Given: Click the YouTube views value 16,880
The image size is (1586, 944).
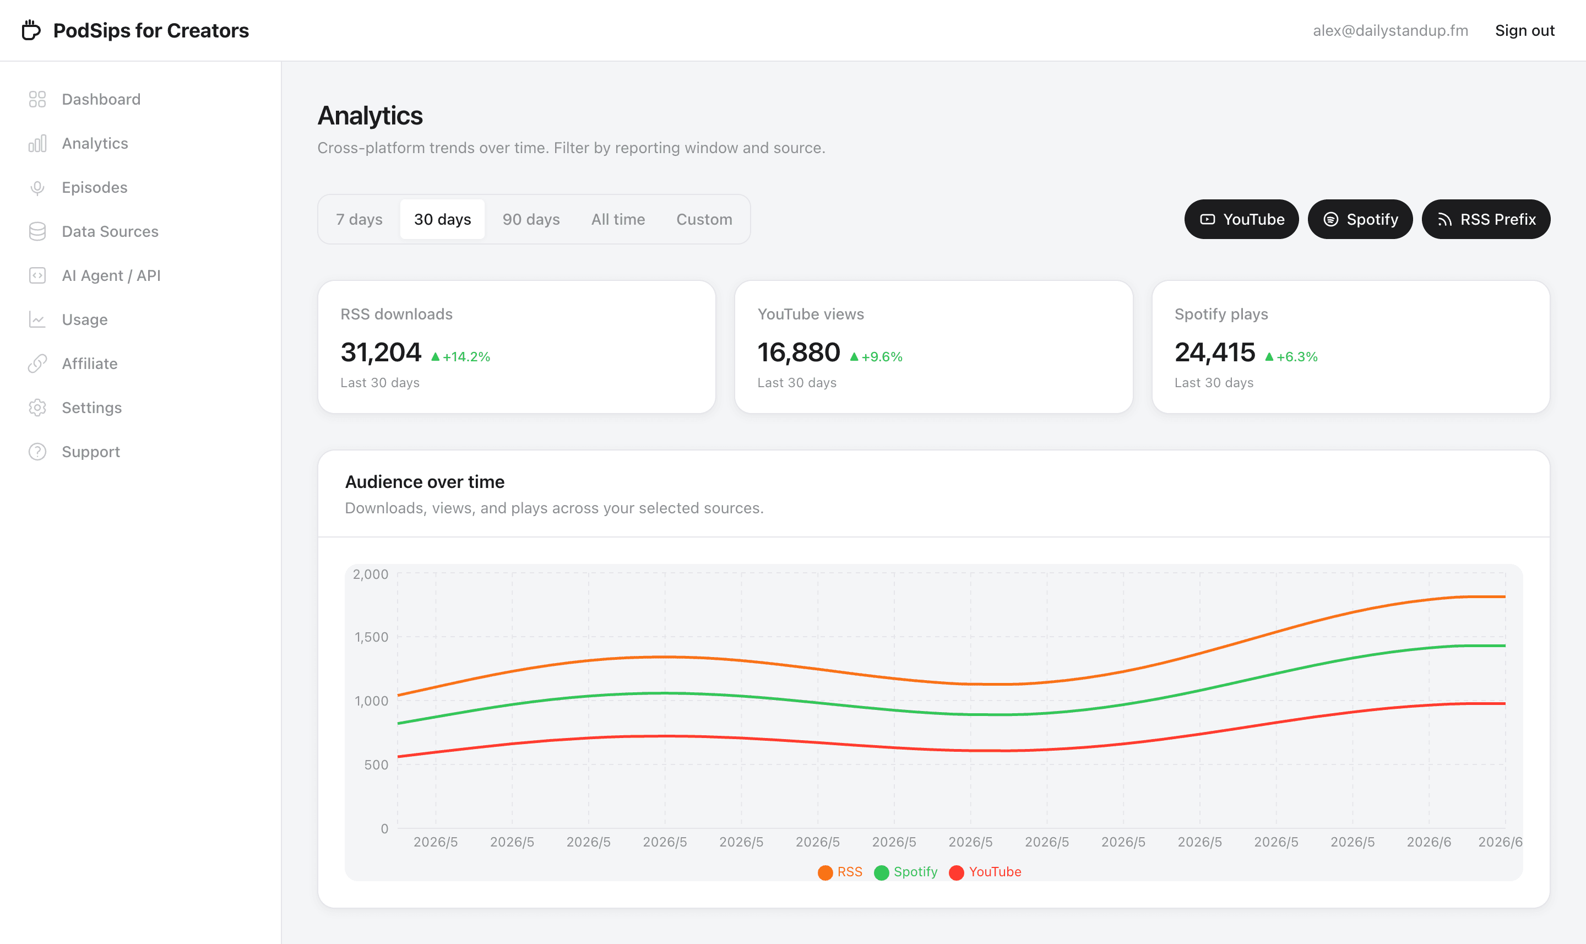Looking at the screenshot, I should coord(799,352).
